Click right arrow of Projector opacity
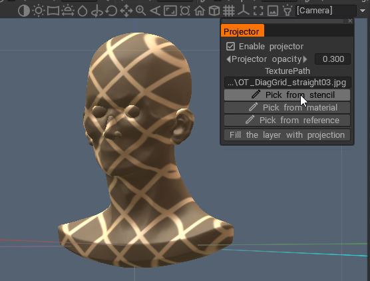Screen dimensions: 370x281 pyautogui.click(x=305, y=59)
